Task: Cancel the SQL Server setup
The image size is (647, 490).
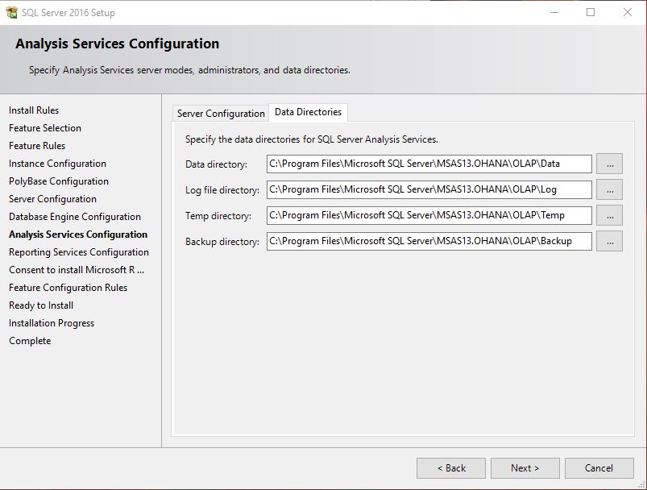Action: 599,467
